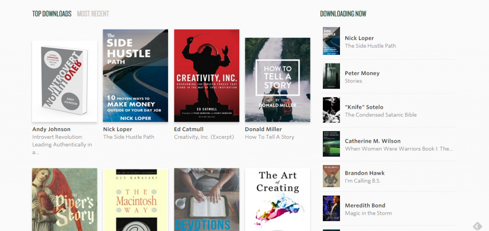Open the Devotions book cover
The width and height of the screenshot is (489, 231).
click(x=206, y=199)
